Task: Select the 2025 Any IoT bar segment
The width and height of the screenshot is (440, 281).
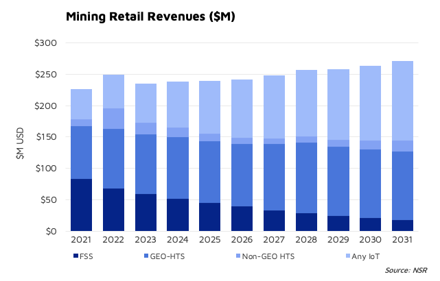Action: coord(209,108)
